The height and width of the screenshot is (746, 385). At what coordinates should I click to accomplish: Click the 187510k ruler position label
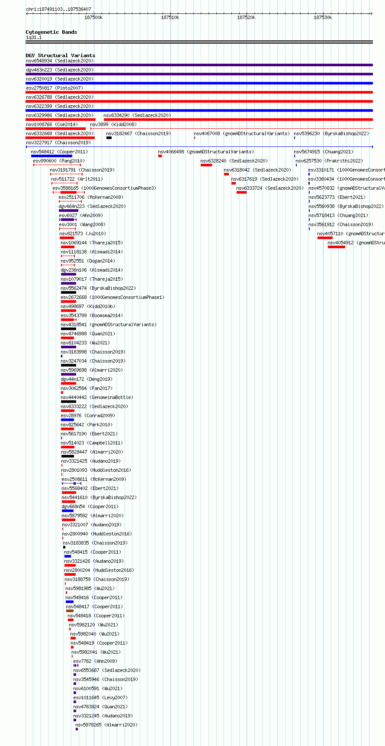[170, 17]
